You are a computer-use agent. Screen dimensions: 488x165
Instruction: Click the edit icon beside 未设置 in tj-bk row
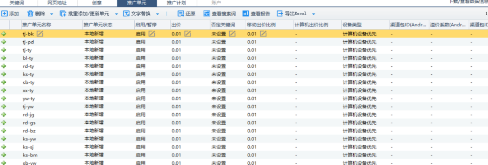coord(232,34)
